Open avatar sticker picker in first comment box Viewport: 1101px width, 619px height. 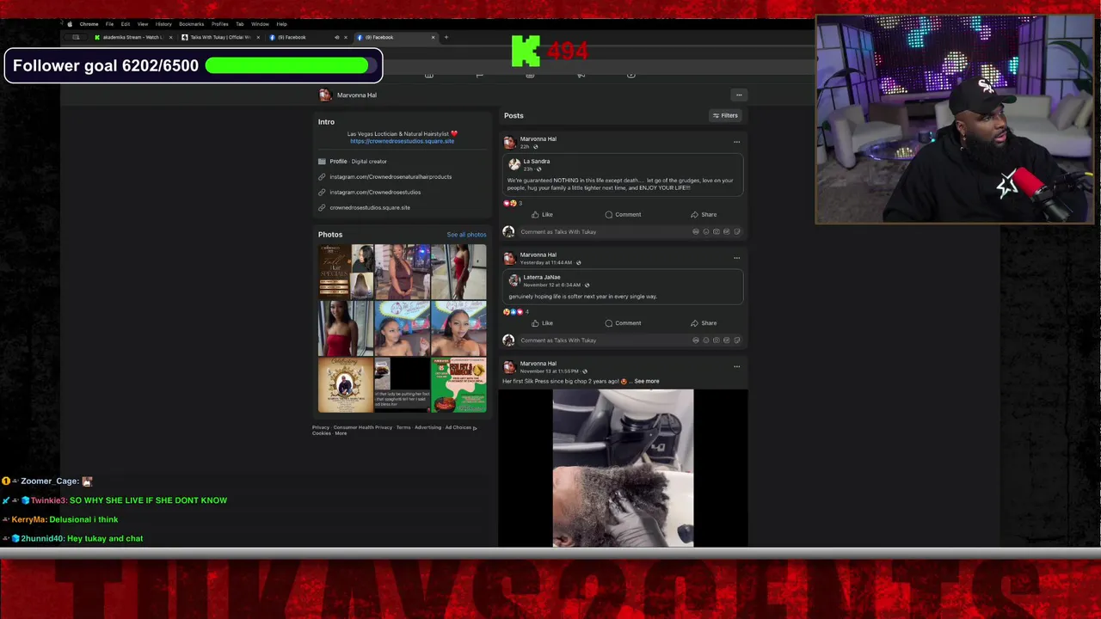pos(696,231)
